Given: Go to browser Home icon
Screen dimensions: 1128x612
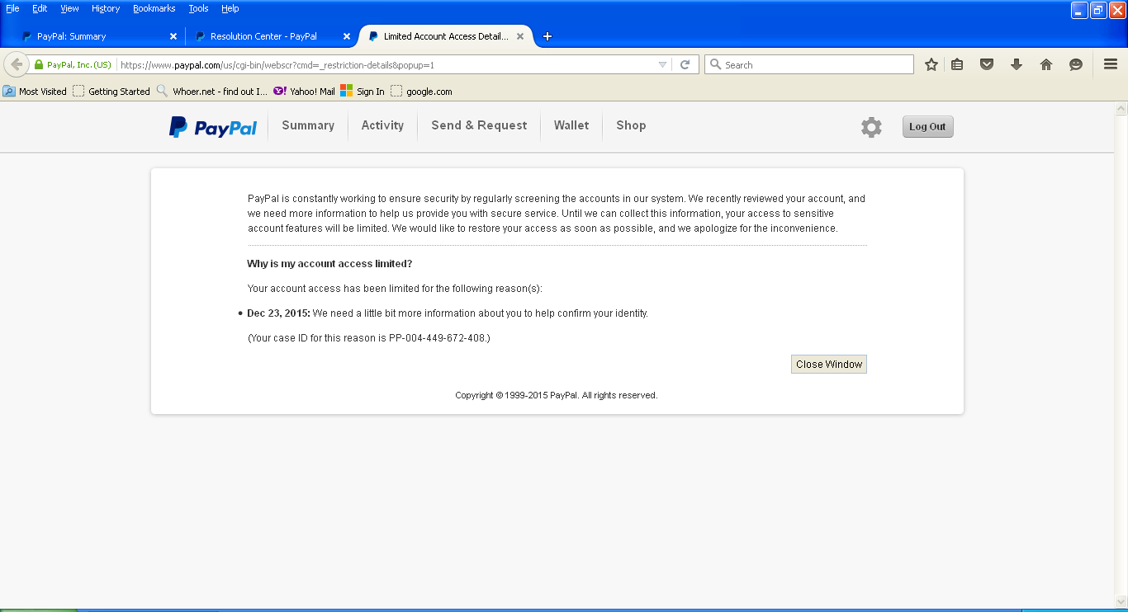Looking at the screenshot, I should click(1046, 64).
